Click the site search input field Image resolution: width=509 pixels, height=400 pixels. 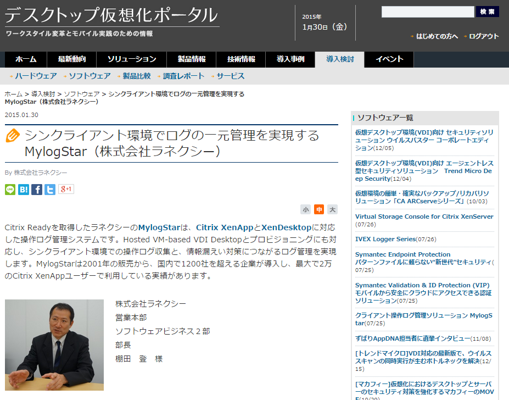(428, 12)
